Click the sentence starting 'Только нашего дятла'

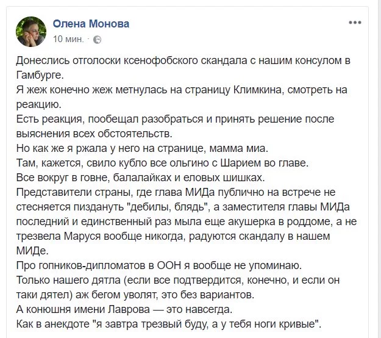178,287
